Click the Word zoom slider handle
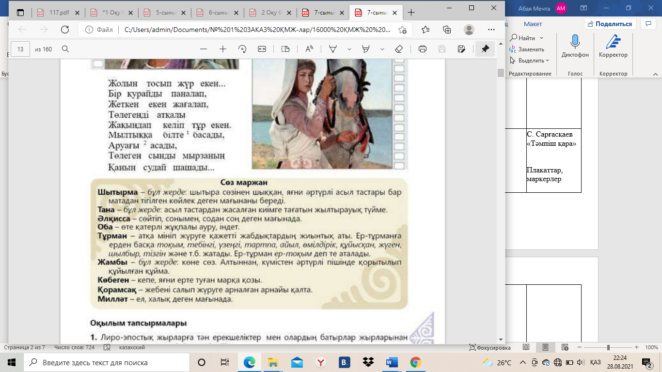Viewport: 662px width, 372px height. (608, 348)
